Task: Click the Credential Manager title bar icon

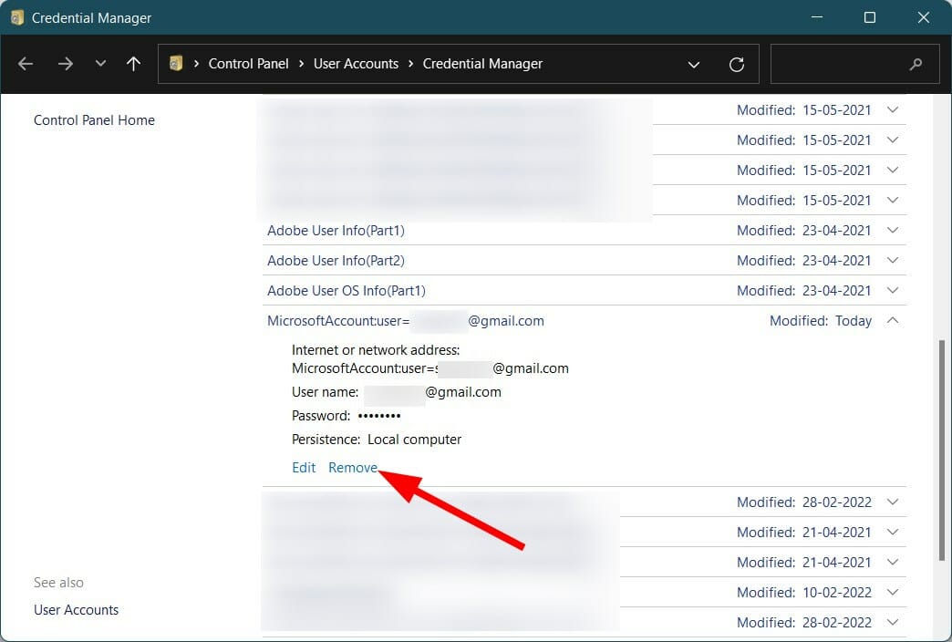Action: (x=16, y=17)
